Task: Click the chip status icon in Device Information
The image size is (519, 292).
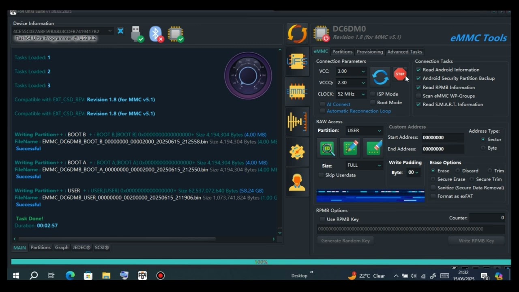Action: (176, 34)
